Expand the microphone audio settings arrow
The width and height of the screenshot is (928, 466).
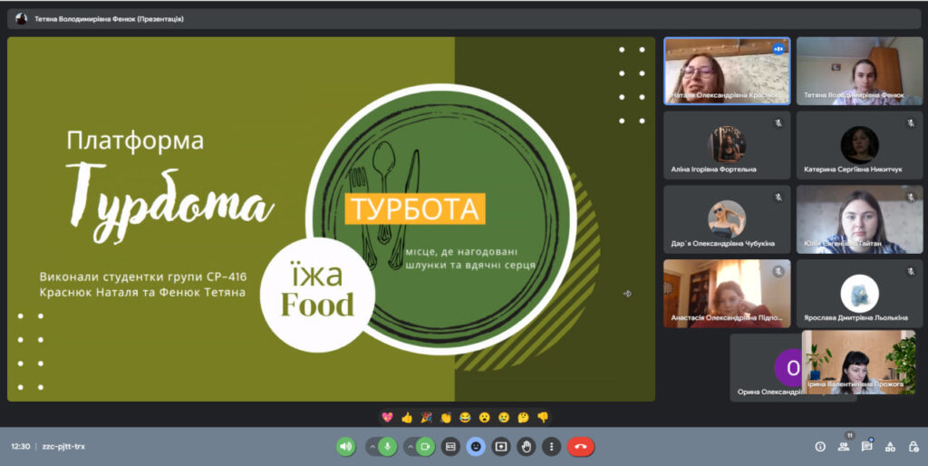[x=372, y=446]
